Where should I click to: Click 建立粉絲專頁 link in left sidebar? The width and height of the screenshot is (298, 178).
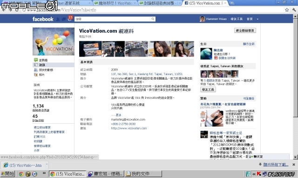pos(42,127)
